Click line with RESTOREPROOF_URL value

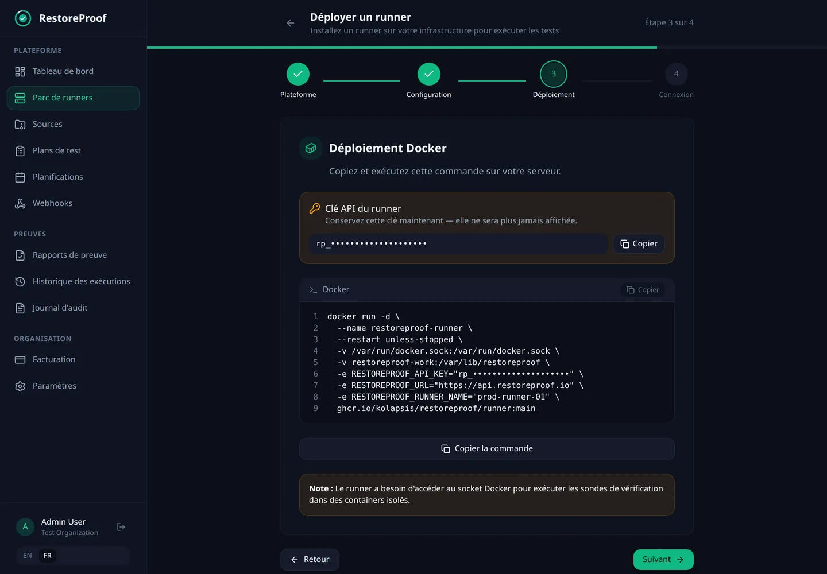[x=460, y=386]
